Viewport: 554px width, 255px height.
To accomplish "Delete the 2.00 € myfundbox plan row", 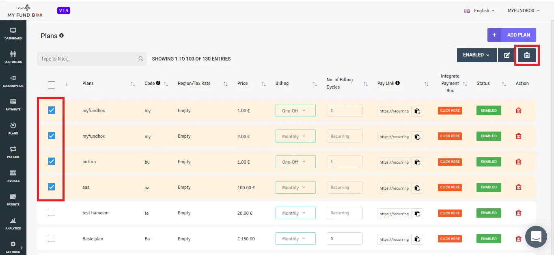I will click(518, 136).
